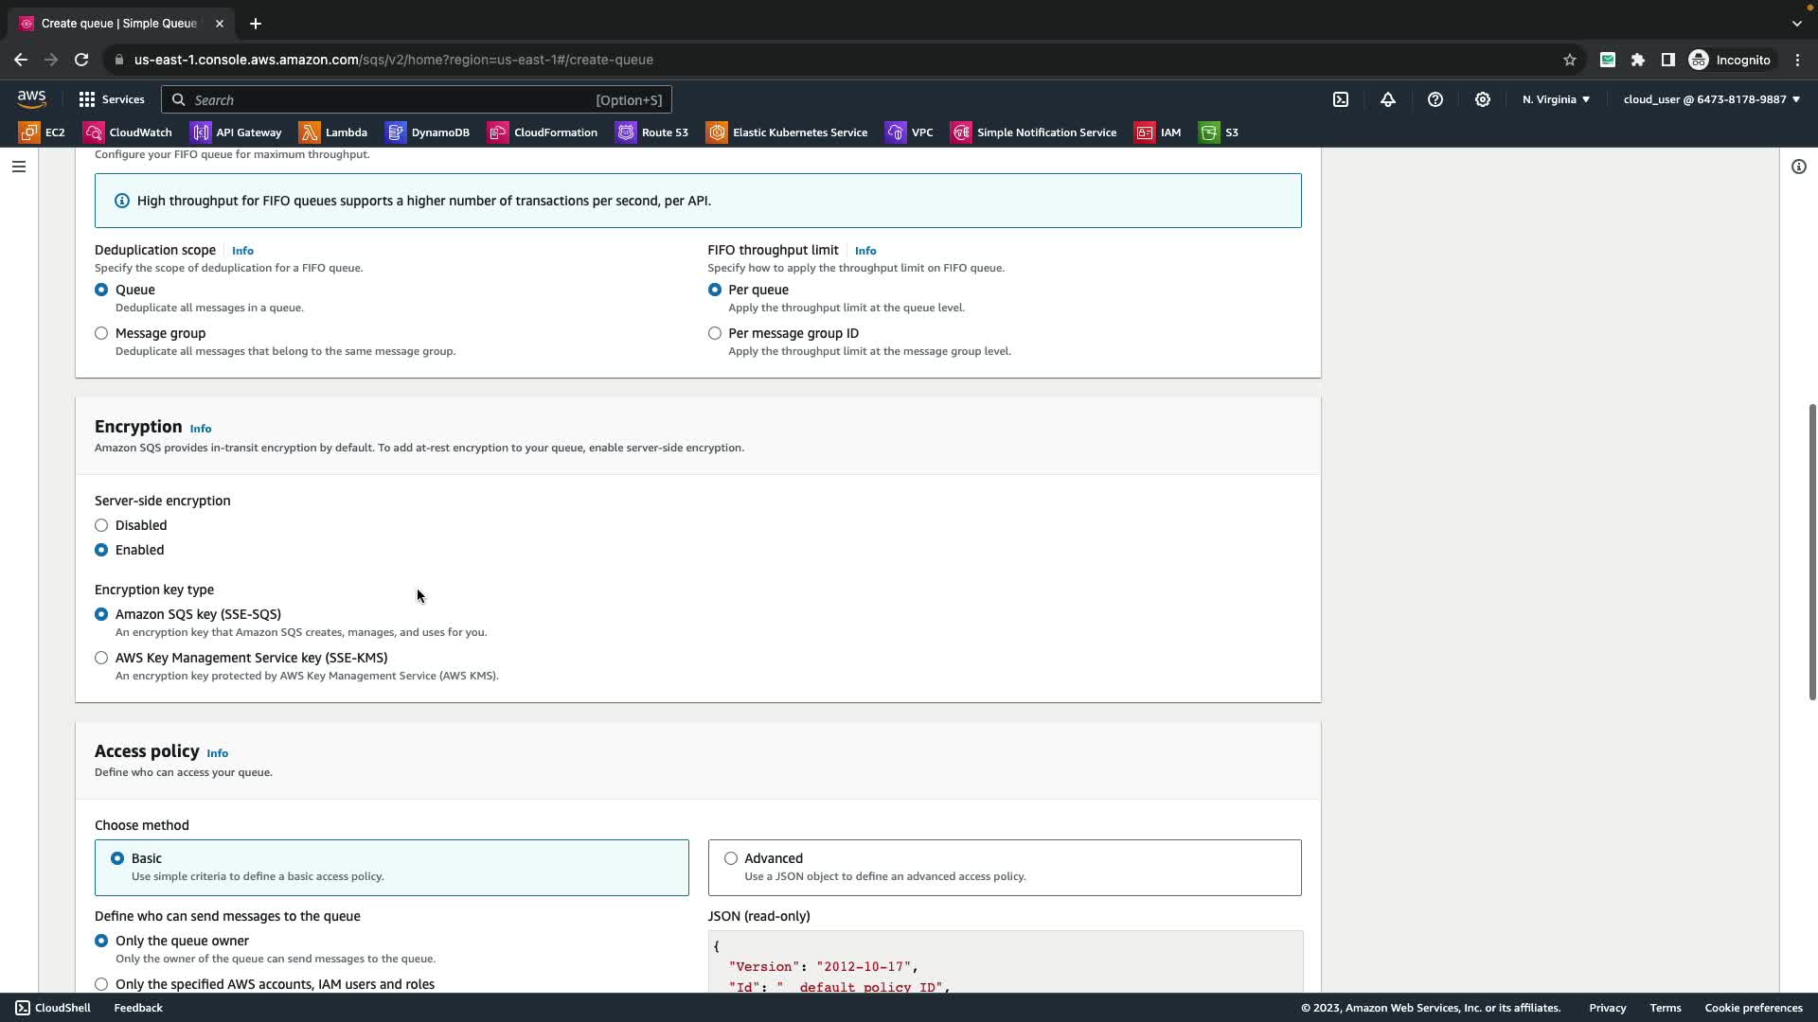Disable server-side encryption
Viewport: 1818px width, 1022px height.
pos(101,525)
